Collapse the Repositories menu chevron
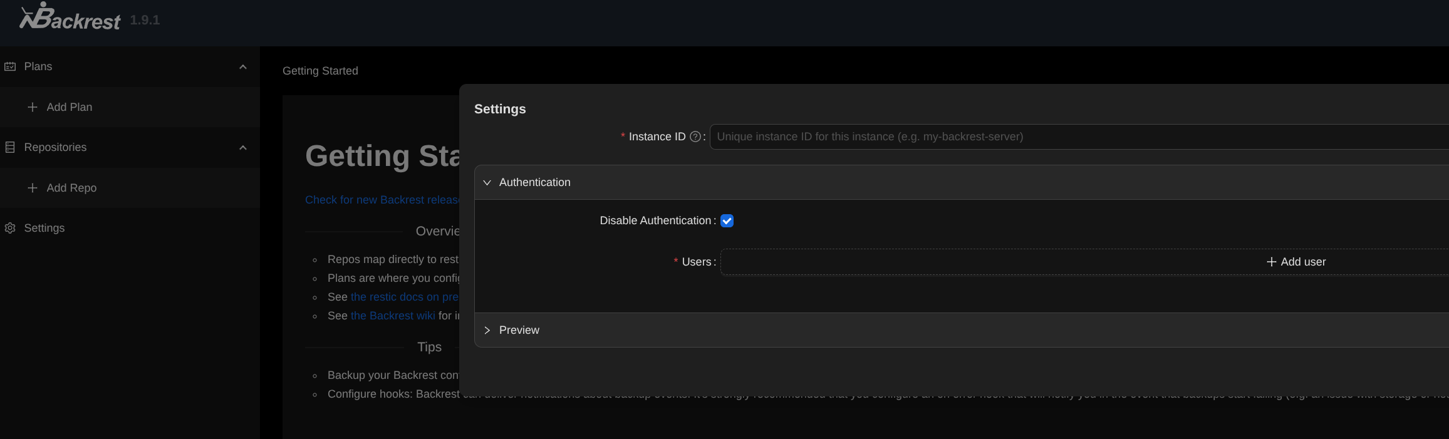Viewport: 1449px width, 439px height. tap(243, 147)
